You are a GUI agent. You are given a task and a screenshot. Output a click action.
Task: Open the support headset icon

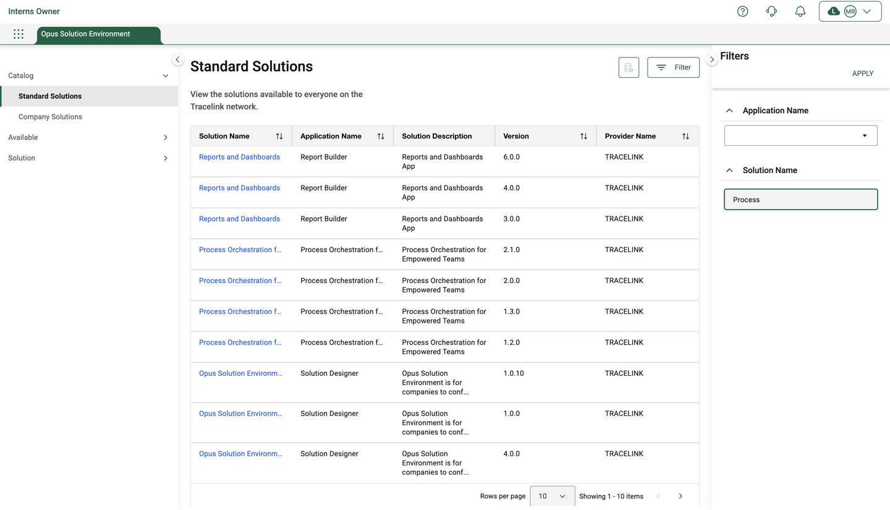(771, 11)
